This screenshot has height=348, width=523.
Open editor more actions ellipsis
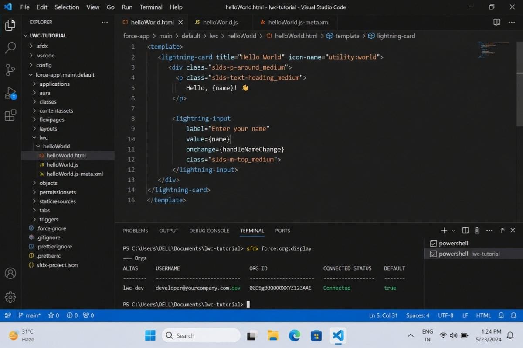pyautogui.click(x=513, y=22)
